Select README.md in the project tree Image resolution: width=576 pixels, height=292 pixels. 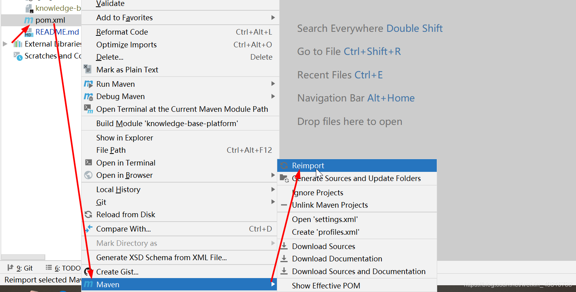click(41, 32)
